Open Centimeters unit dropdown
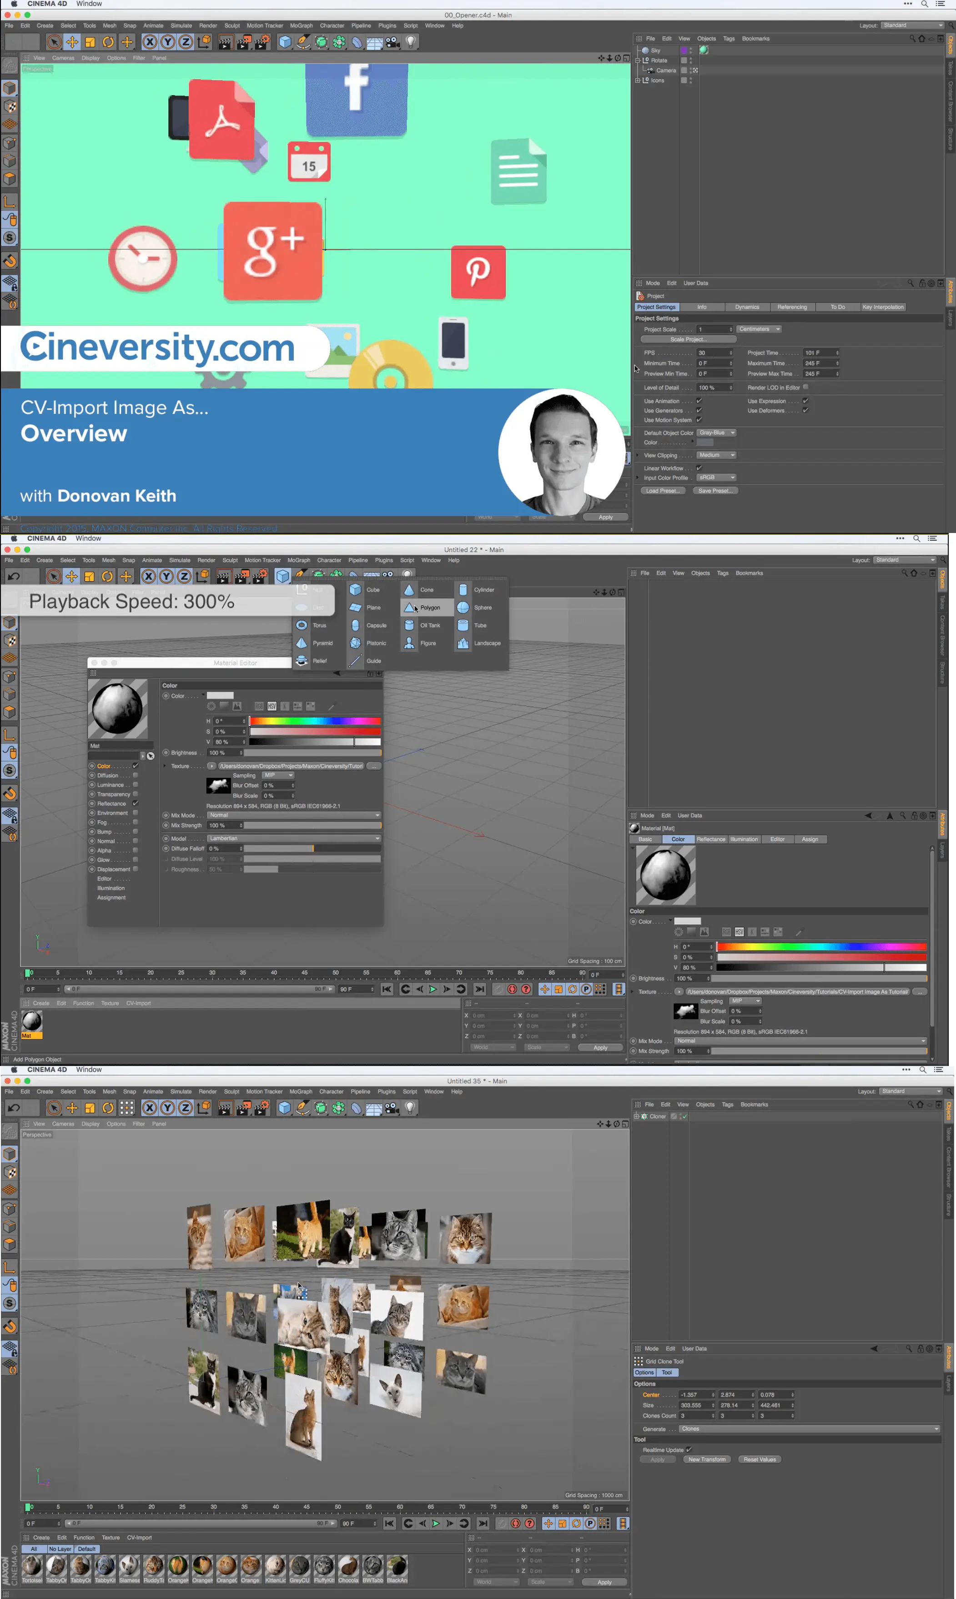 pyautogui.click(x=760, y=329)
